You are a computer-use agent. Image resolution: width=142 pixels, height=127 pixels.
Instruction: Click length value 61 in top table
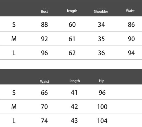click(x=72, y=39)
